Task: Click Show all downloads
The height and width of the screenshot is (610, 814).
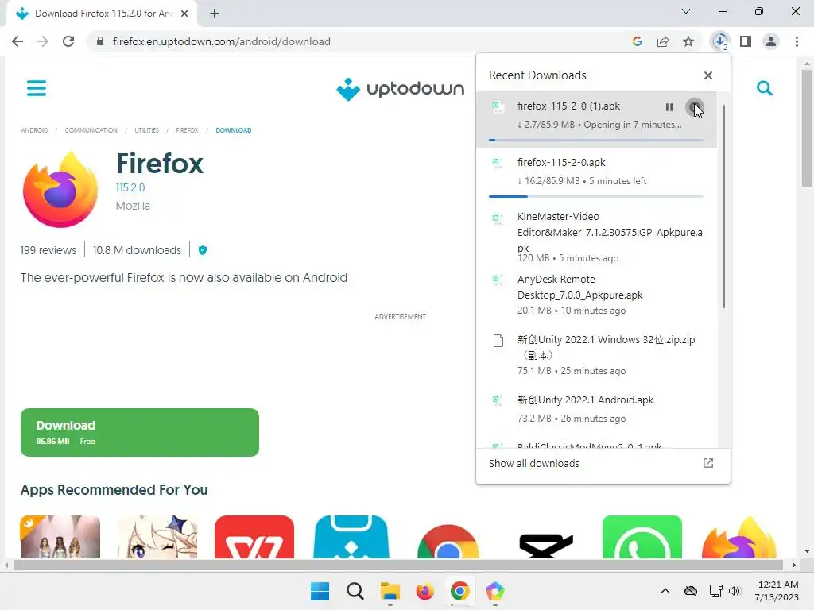Action: (x=534, y=463)
